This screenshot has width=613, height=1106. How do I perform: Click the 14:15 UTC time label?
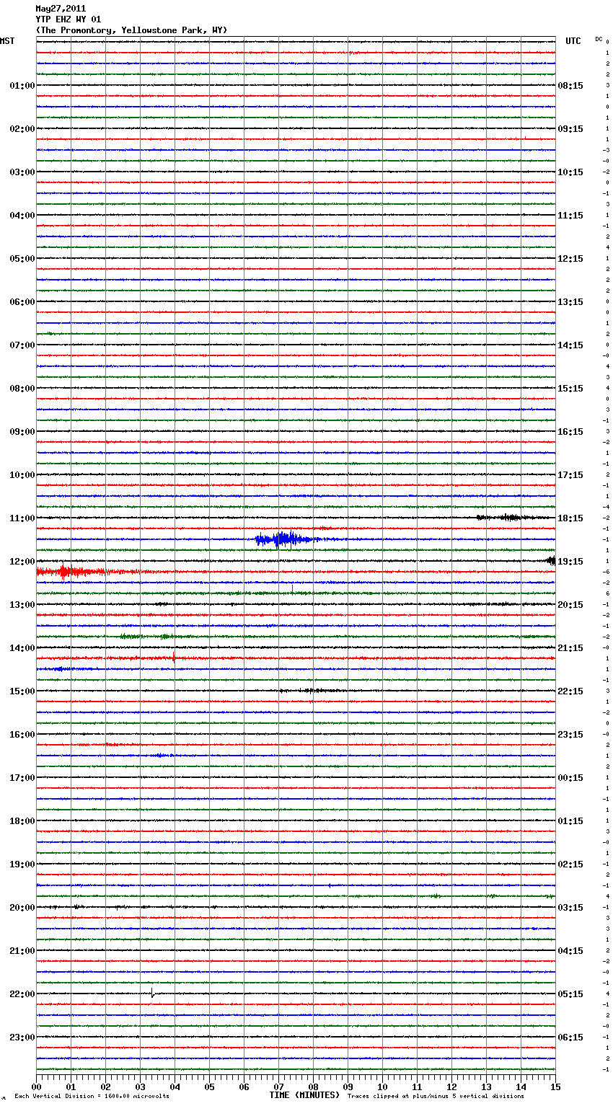coord(570,345)
